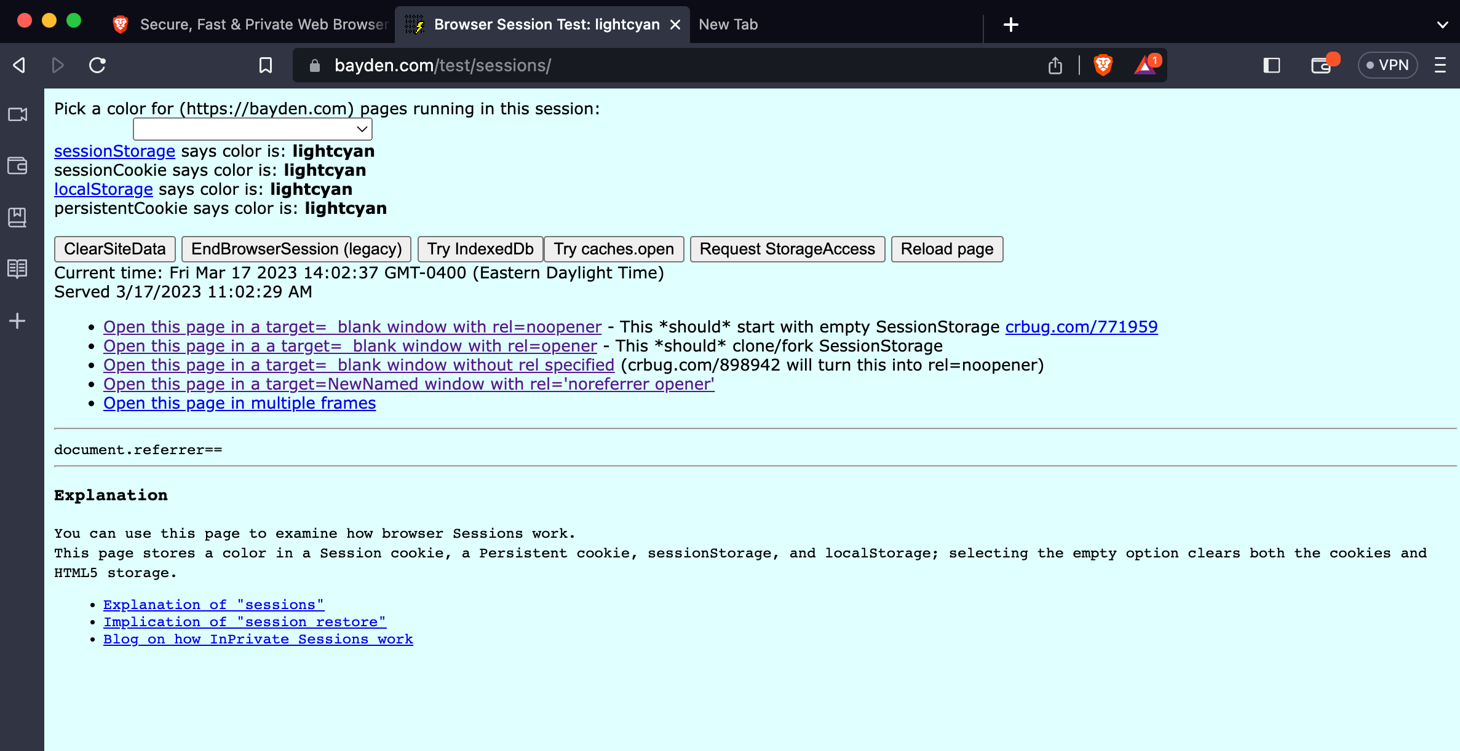
Task: Click the ClearSiteData button
Action: [x=115, y=249]
